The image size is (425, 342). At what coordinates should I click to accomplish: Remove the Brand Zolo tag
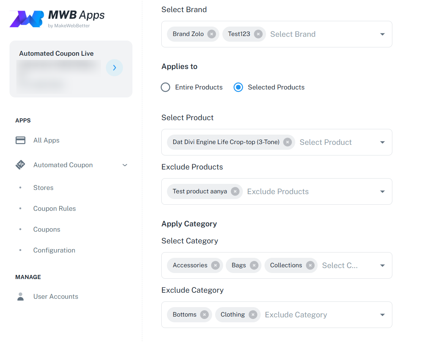[211, 34]
